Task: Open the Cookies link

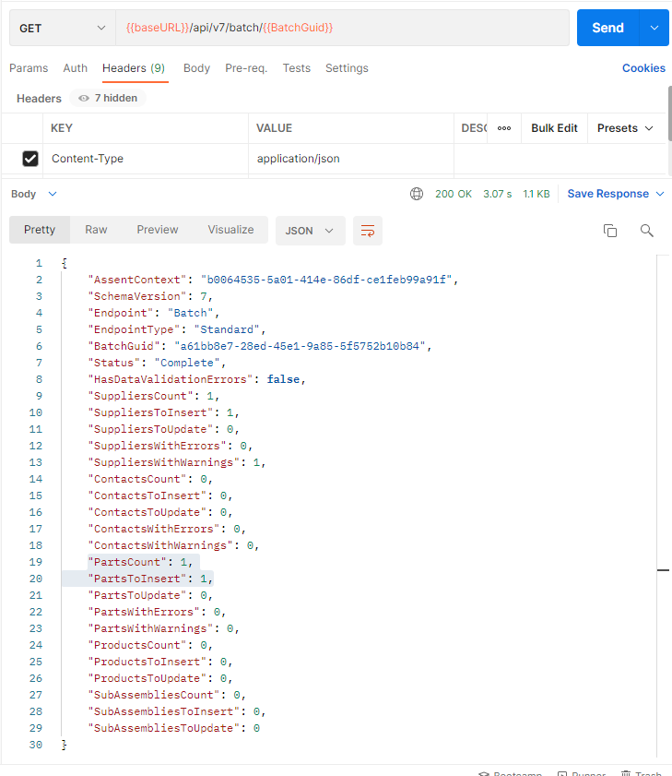Action: click(x=643, y=68)
